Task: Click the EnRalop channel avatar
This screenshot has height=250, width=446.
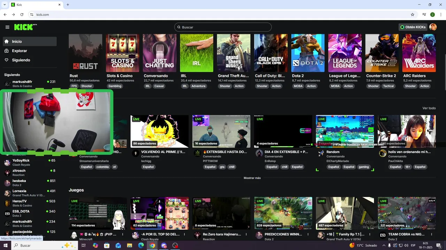Action: (259, 153)
